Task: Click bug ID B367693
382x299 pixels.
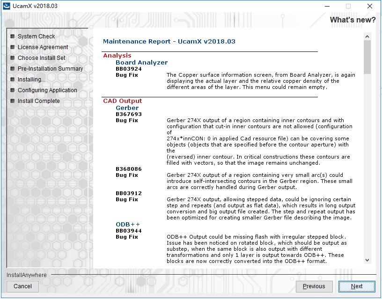Action: click(x=129, y=114)
